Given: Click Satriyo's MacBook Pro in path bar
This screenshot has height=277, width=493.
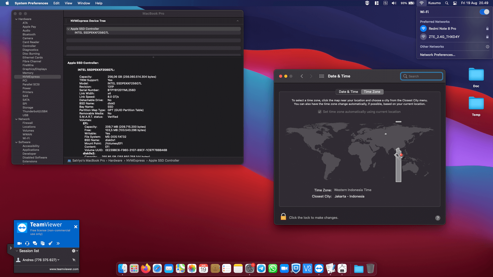Looking at the screenshot, I should 88,161.
